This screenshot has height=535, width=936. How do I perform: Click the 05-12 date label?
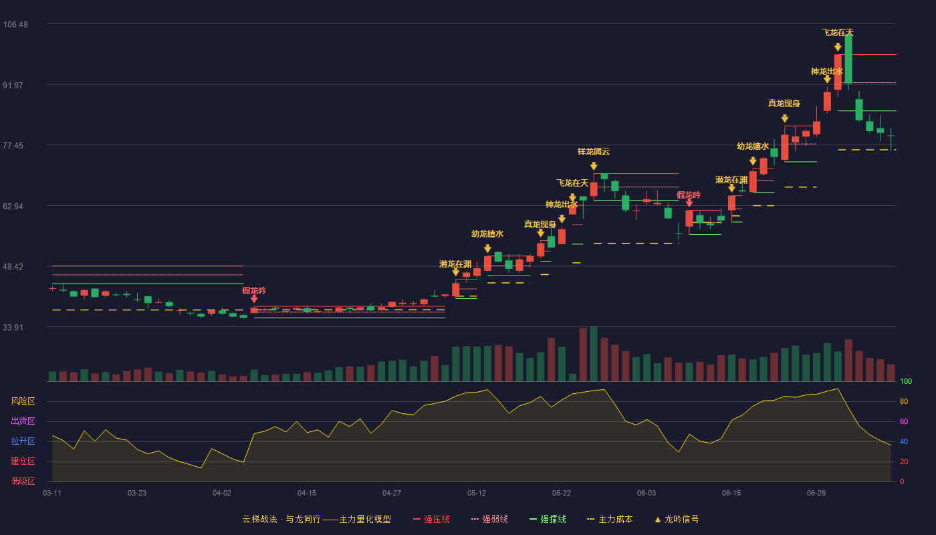click(477, 493)
